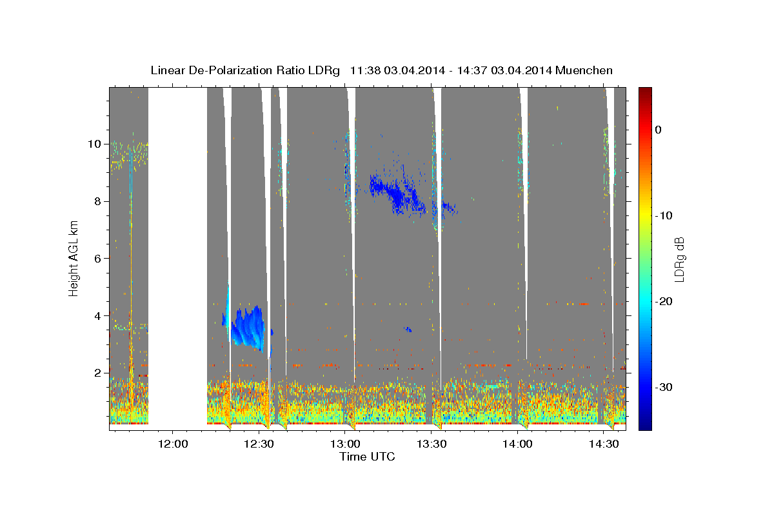
Task: Click the 13:00 time tick label
Action: pos(345,444)
